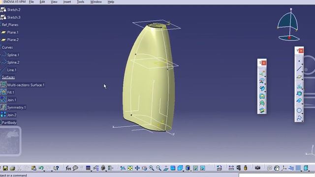315x177 pixels.
Task: Open the Insert menu
Action: pyautogui.click(x=67, y=2)
